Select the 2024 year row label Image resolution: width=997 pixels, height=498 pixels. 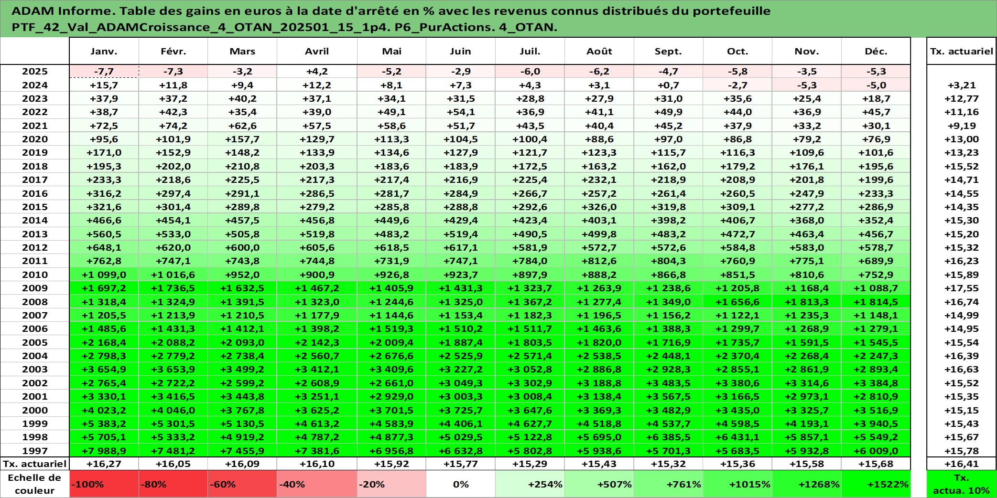(35, 85)
